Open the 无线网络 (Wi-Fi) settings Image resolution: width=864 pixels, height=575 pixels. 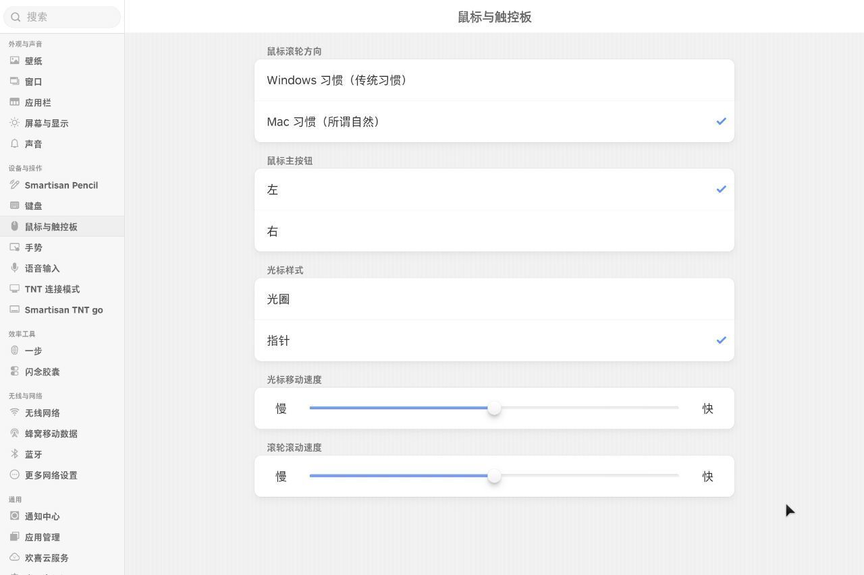42,413
